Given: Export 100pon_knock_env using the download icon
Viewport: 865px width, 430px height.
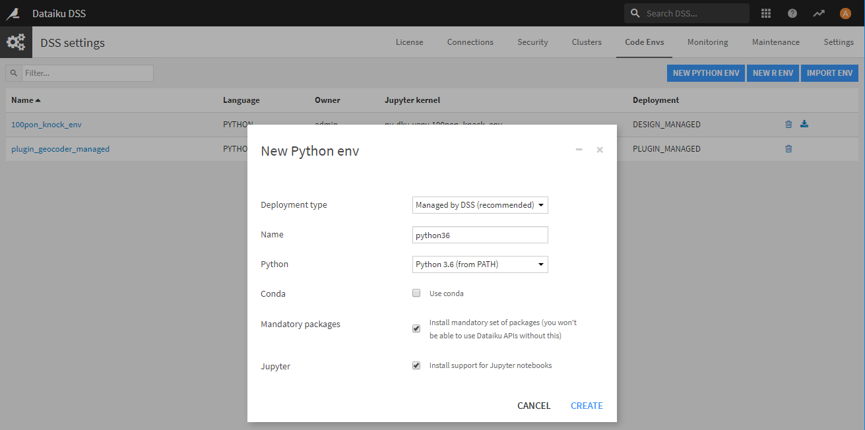Looking at the screenshot, I should tap(804, 124).
